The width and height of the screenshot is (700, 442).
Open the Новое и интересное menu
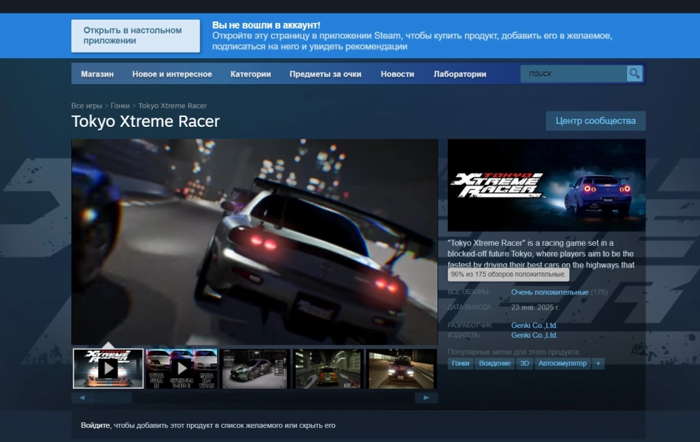171,74
